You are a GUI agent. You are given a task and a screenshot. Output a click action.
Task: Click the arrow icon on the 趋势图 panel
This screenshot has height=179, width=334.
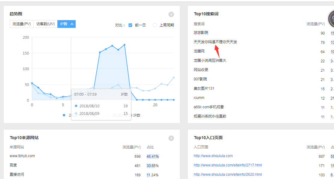click(x=171, y=14)
